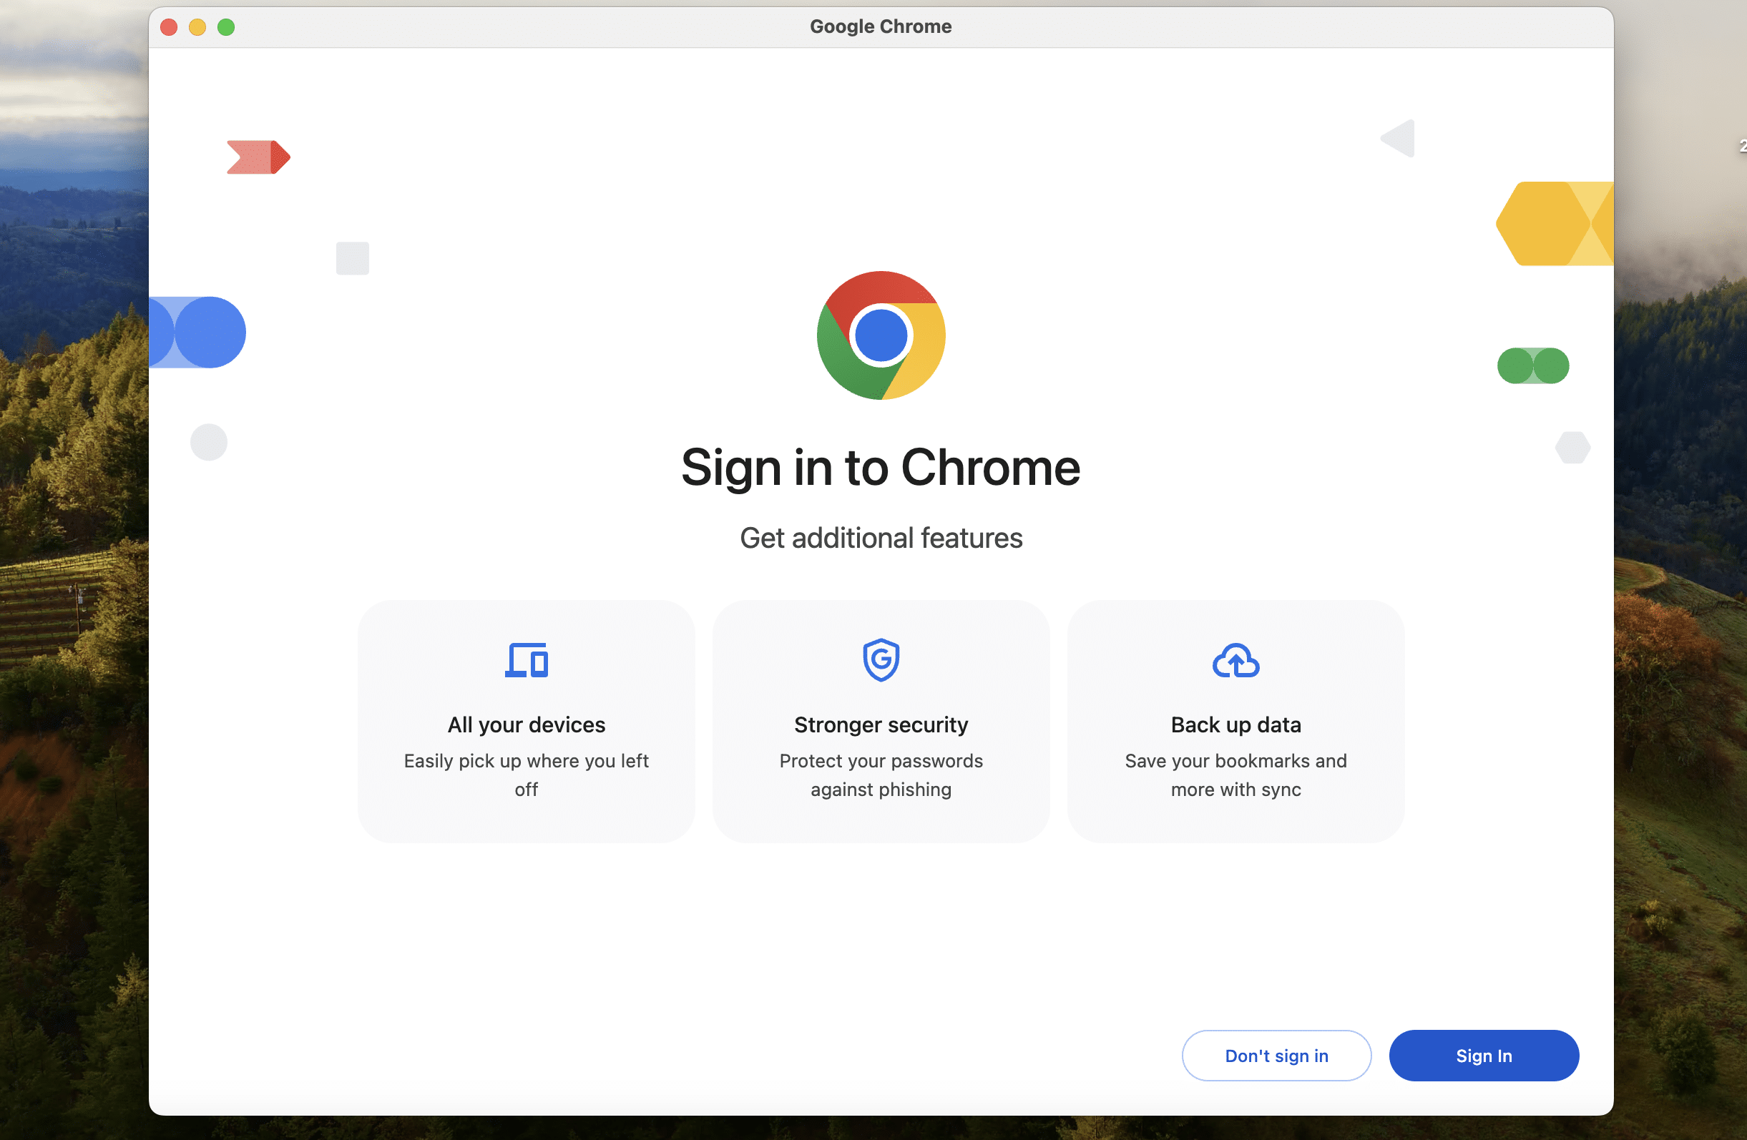The image size is (1747, 1140).
Task: Close the window with the red button
Action: pyautogui.click(x=169, y=27)
